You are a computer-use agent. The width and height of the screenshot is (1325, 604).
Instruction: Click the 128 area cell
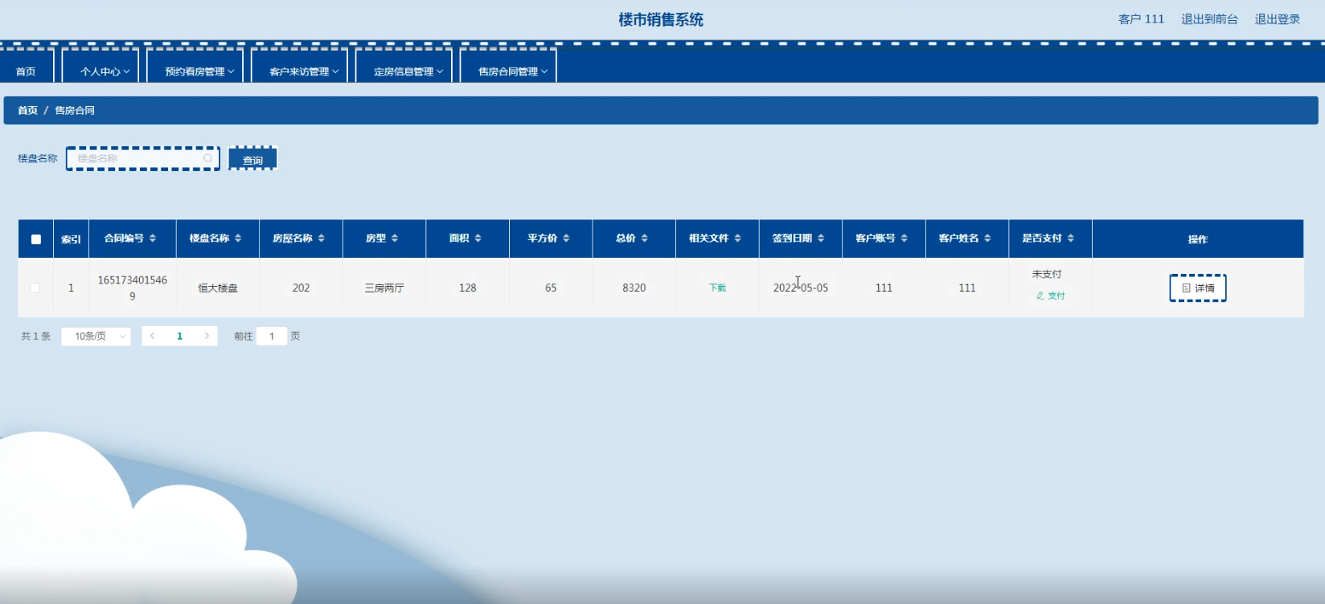(x=468, y=288)
